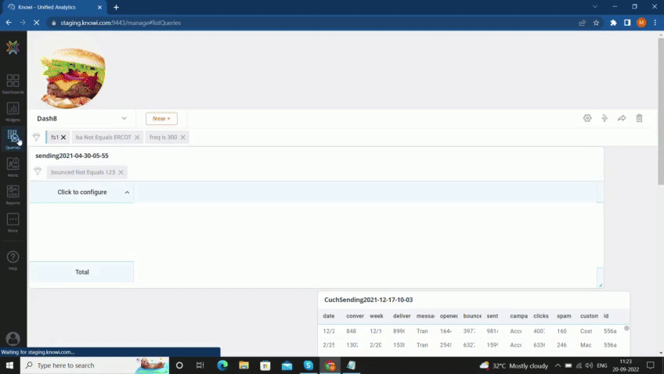Open the Help icon in the sidebar
Image resolution: width=664 pixels, height=374 pixels.
(13, 258)
